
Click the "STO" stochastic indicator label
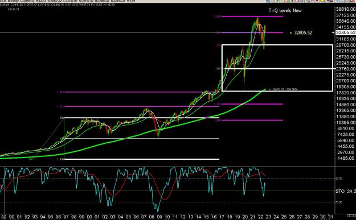coord(340,192)
